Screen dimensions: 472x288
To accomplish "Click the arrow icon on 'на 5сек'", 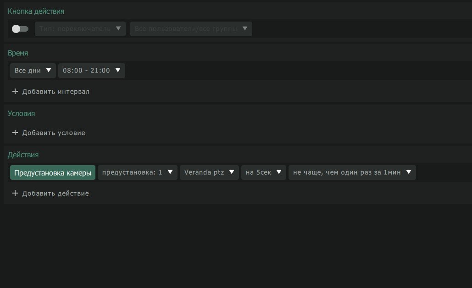I will pyautogui.click(x=279, y=172).
